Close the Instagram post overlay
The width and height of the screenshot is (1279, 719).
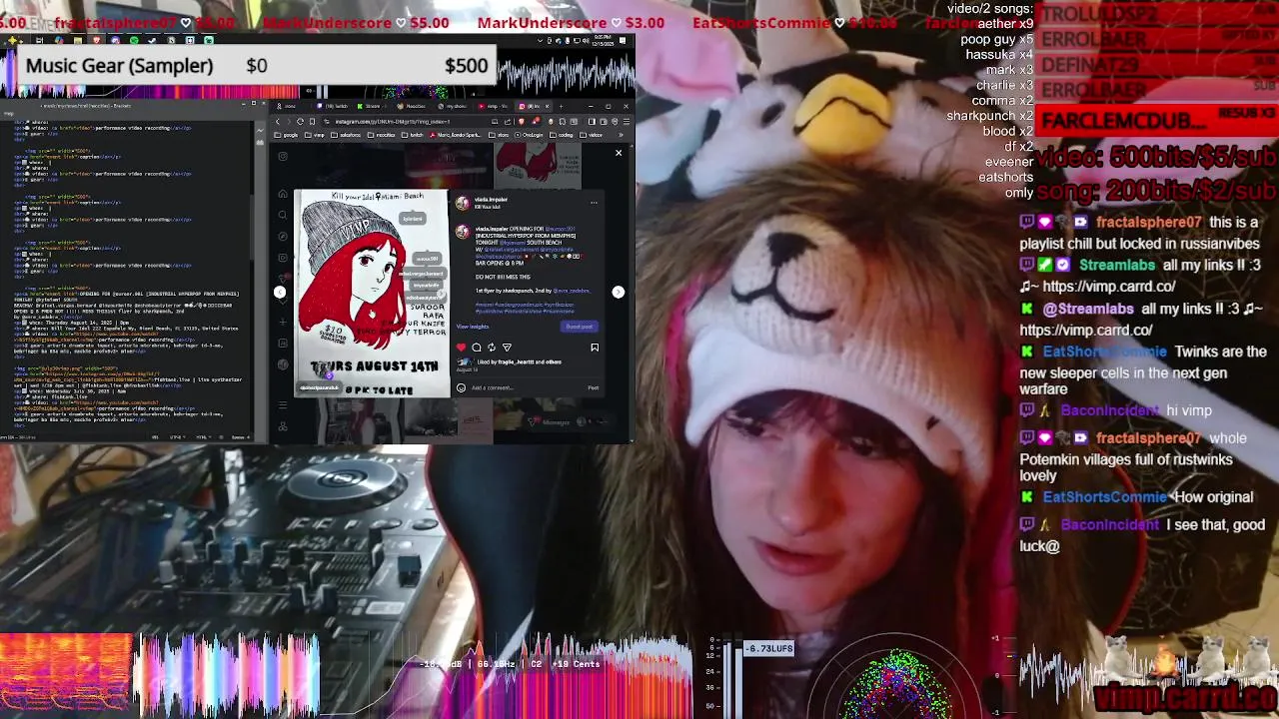[x=619, y=153]
